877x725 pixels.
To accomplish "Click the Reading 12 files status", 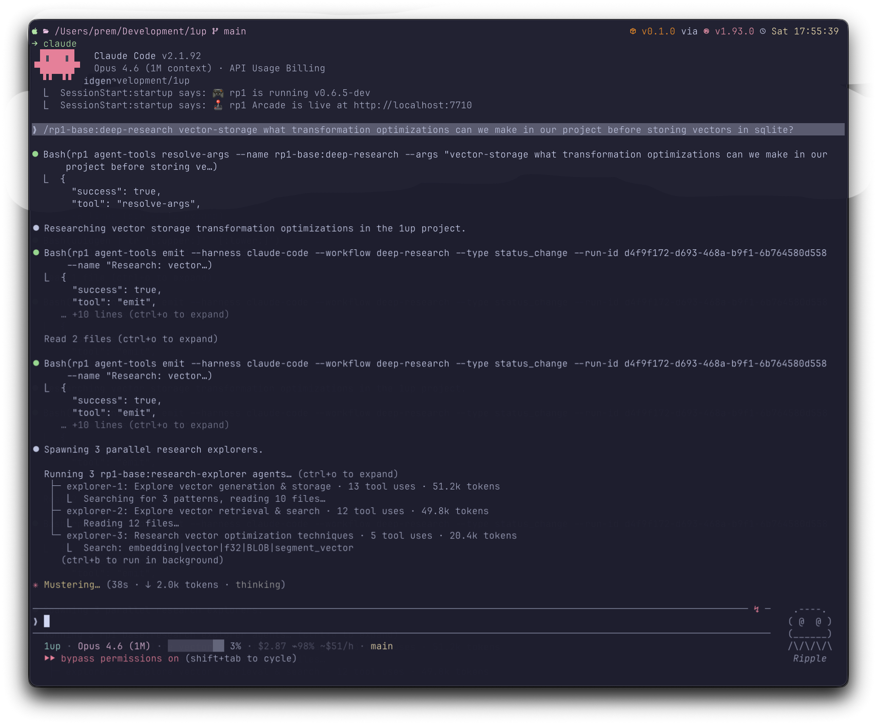I will click(x=131, y=523).
